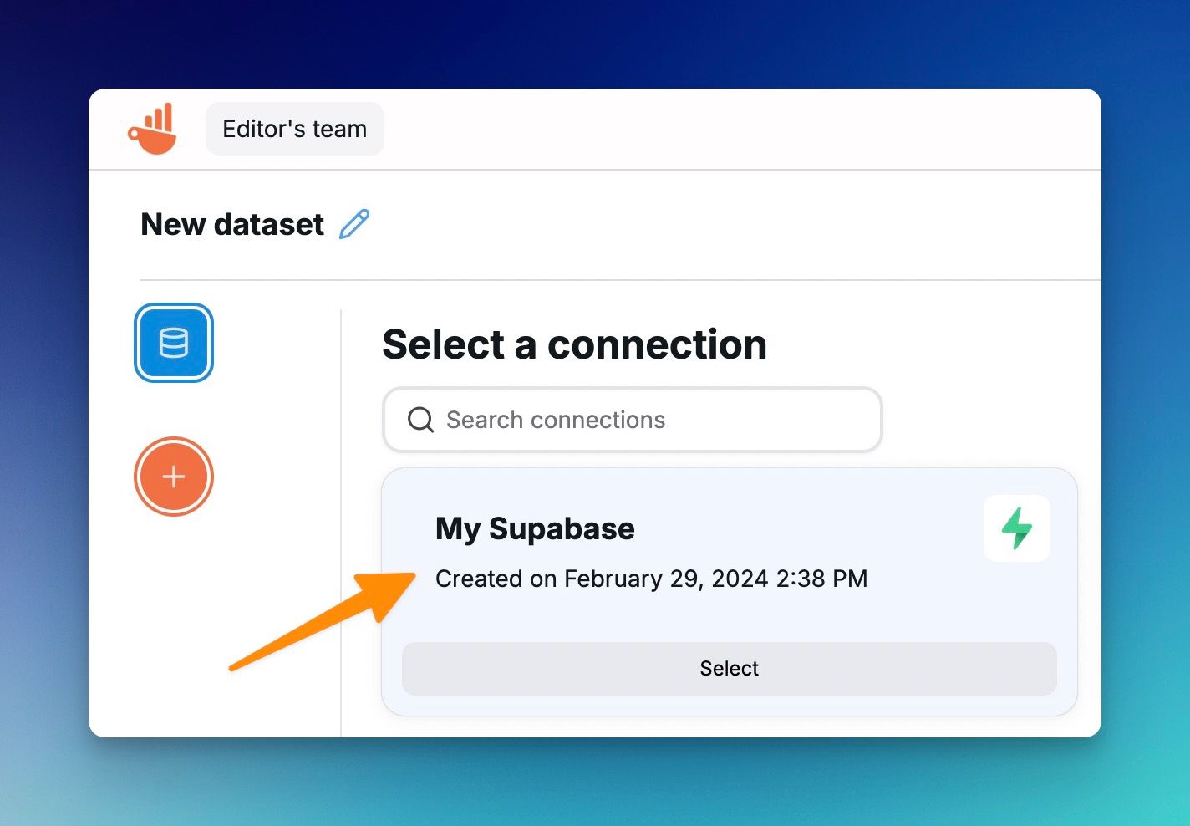Click the orange plus icon to add a connection
This screenshot has width=1190, height=826.
click(x=174, y=477)
